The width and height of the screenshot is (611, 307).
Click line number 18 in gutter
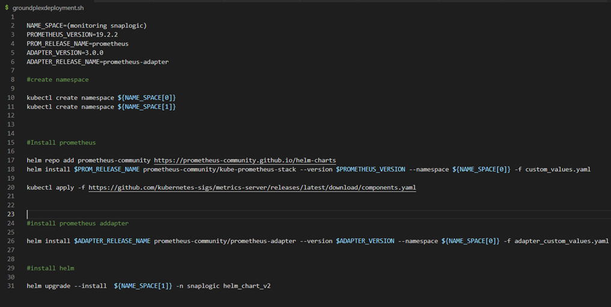[x=11, y=169]
